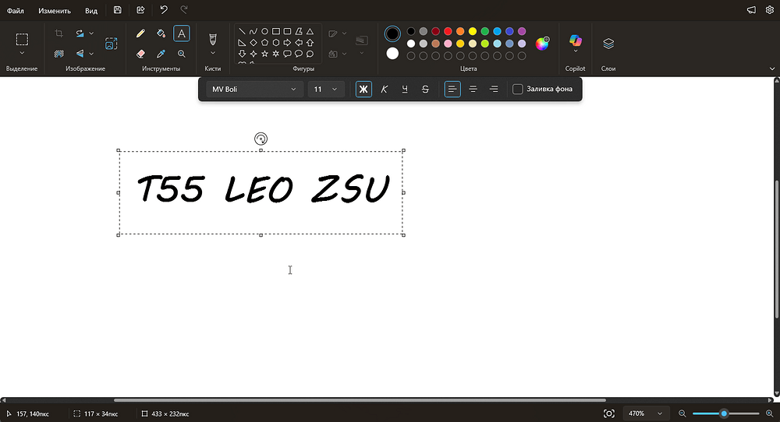Pick the yellow color swatch
Image resolution: width=780 pixels, height=422 pixels.
pos(473,31)
